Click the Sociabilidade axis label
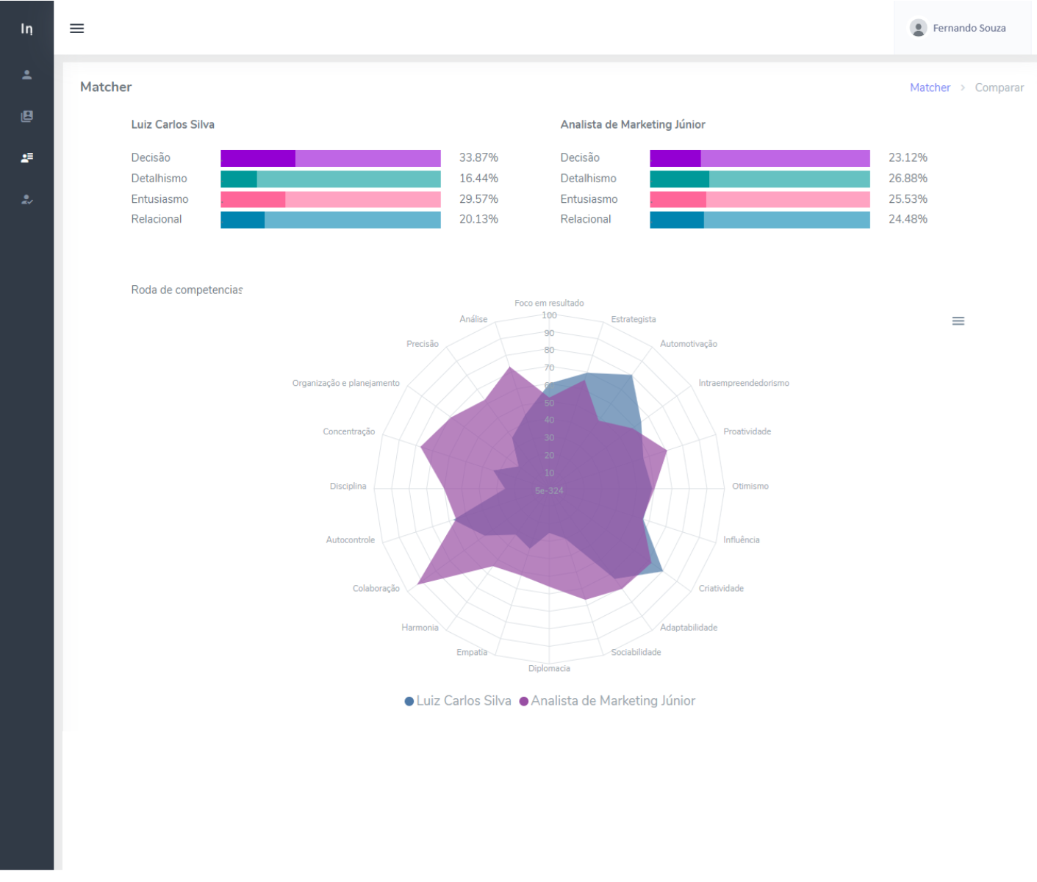The height and width of the screenshot is (882, 1037). pos(636,652)
